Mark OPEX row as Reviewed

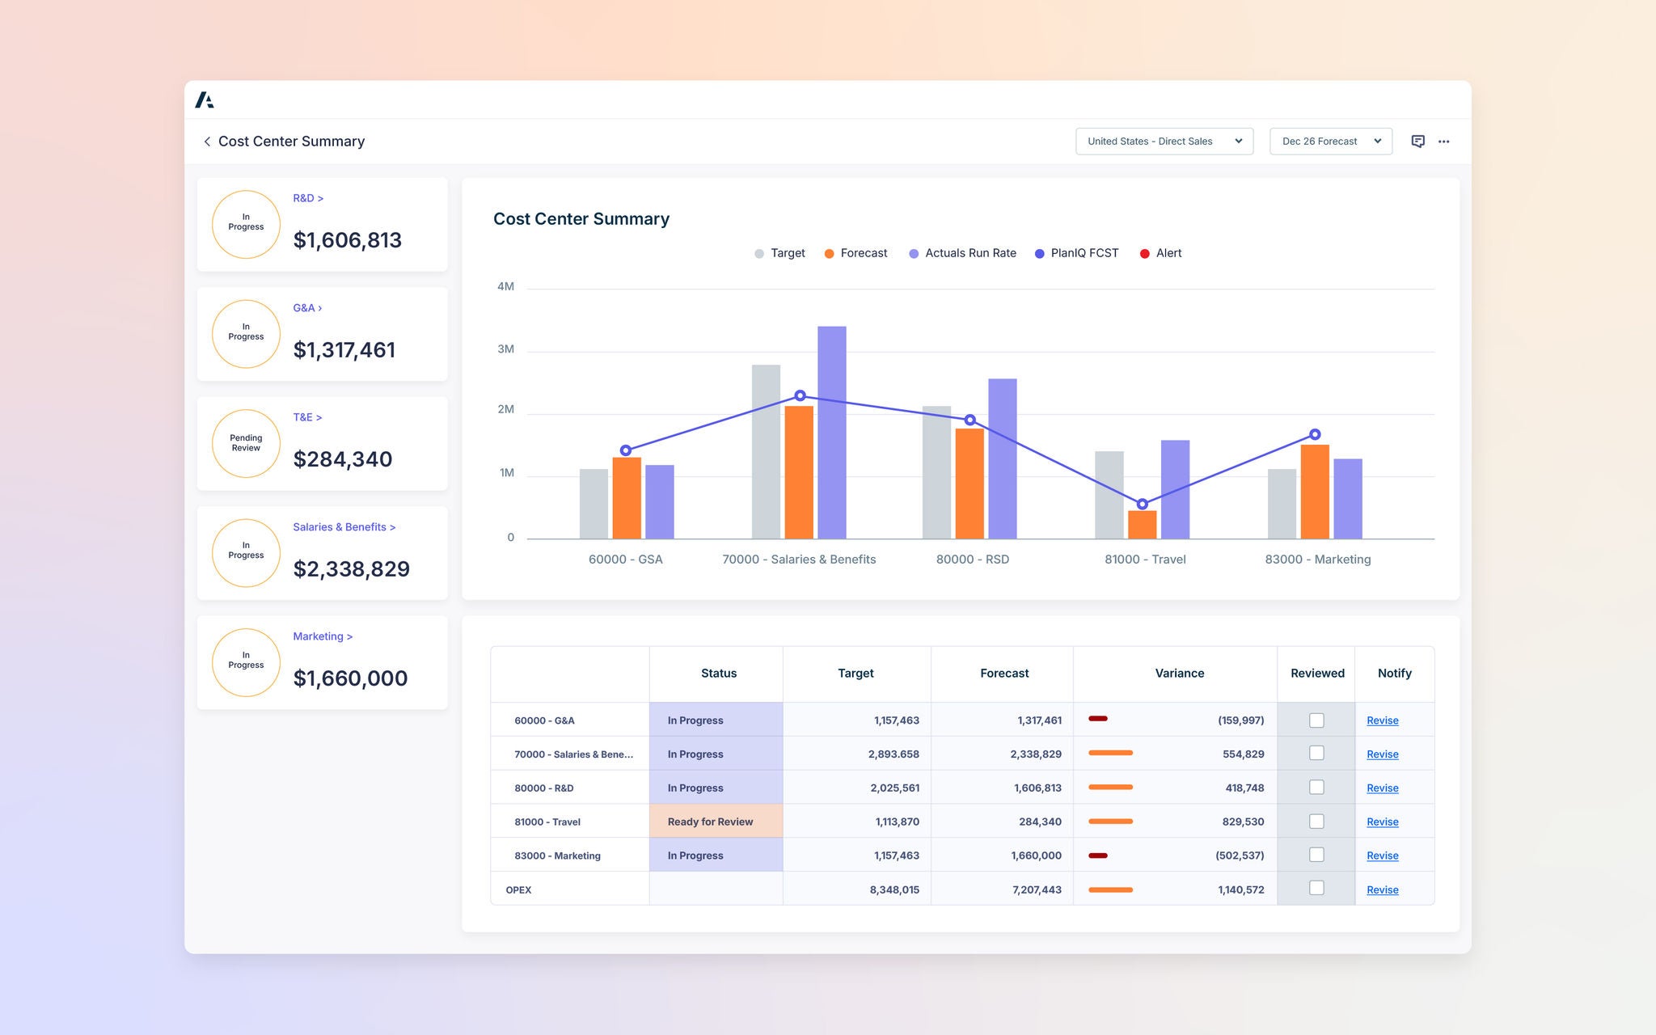click(1316, 889)
